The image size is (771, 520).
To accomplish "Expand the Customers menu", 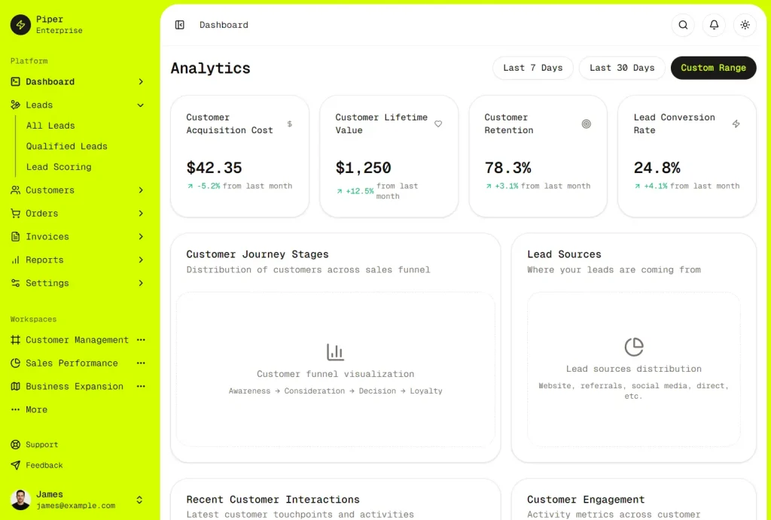I will pyautogui.click(x=140, y=190).
